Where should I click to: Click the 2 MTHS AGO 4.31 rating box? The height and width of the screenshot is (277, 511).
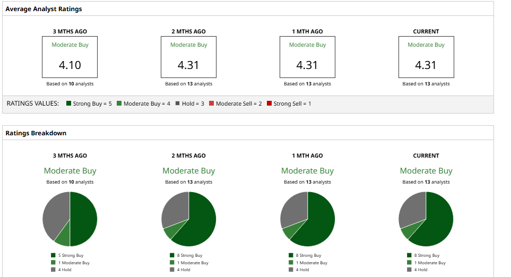point(188,57)
